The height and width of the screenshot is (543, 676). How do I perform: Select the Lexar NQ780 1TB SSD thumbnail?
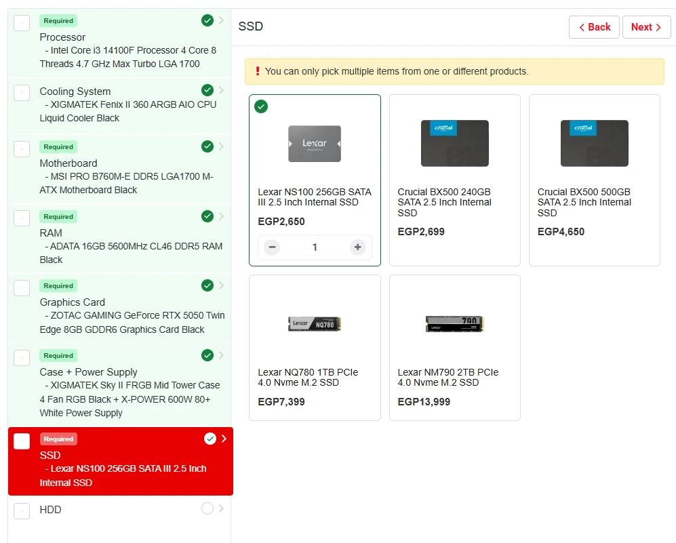315,324
